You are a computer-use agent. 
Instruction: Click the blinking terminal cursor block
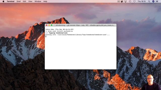pyautogui.click(x=46, y=36)
